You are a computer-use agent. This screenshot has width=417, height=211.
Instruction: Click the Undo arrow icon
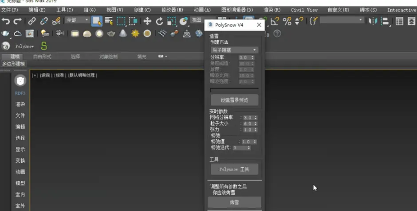click(6, 21)
